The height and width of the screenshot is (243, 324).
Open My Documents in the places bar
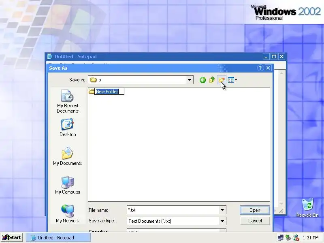tap(68, 156)
